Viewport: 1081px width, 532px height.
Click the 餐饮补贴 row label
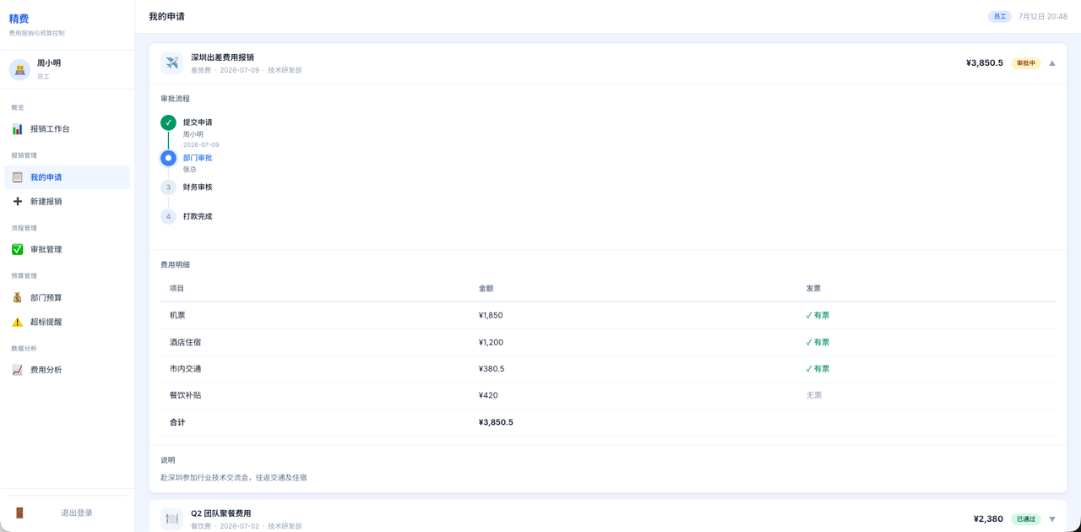[186, 395]
